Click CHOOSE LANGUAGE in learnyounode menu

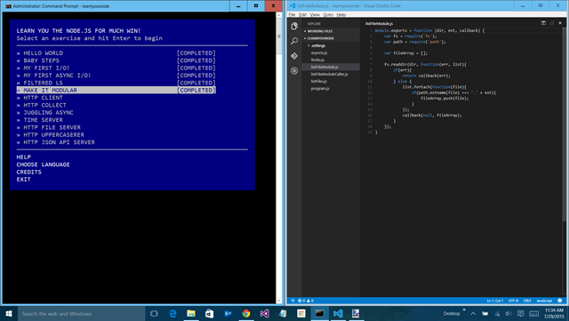(43, 165)
